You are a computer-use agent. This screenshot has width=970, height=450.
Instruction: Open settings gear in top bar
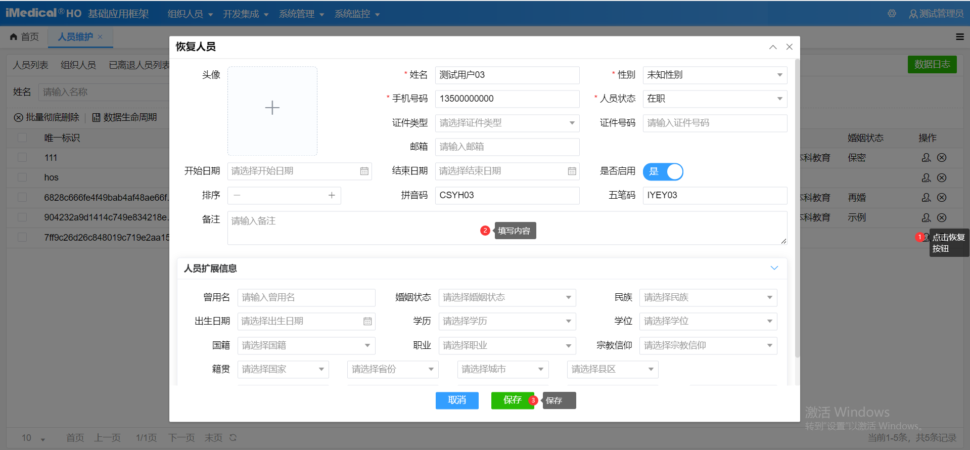(892, 14)
